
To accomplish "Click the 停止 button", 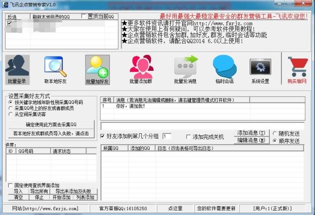I will 39,197.
